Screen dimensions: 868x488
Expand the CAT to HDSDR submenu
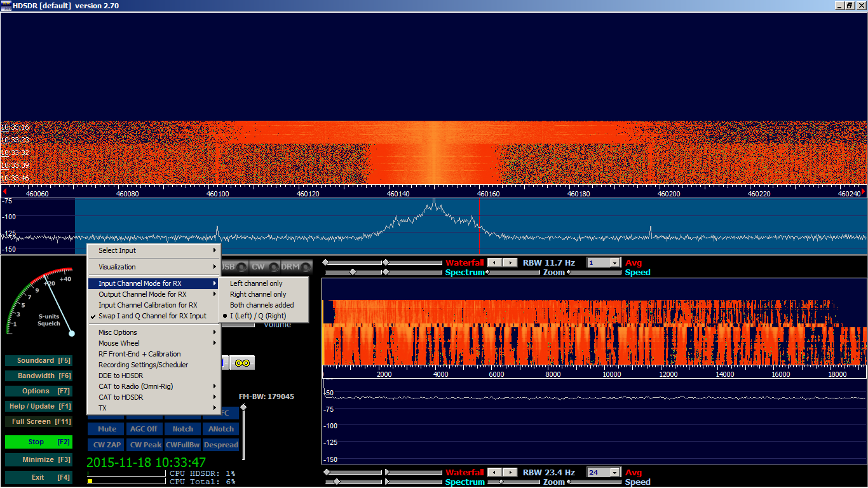click(x=153, y=397)
